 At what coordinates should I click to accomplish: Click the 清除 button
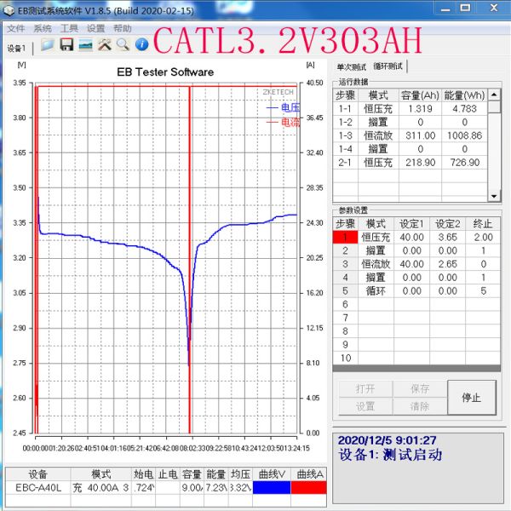tap(420, 406)
